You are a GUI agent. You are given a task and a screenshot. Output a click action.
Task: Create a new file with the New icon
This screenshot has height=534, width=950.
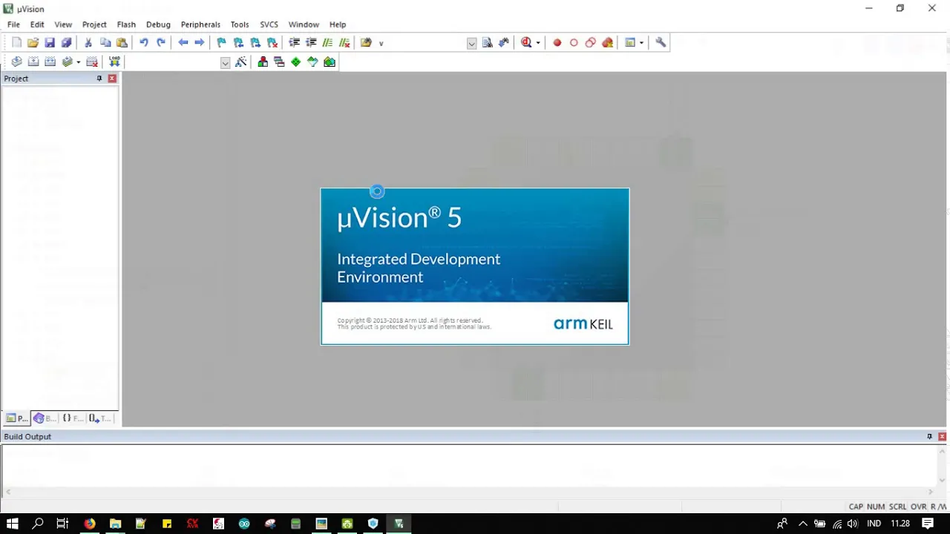(16, 43)
